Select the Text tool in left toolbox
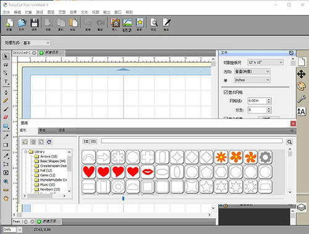This screenshot has width=309, height=234. pos(6,81)
